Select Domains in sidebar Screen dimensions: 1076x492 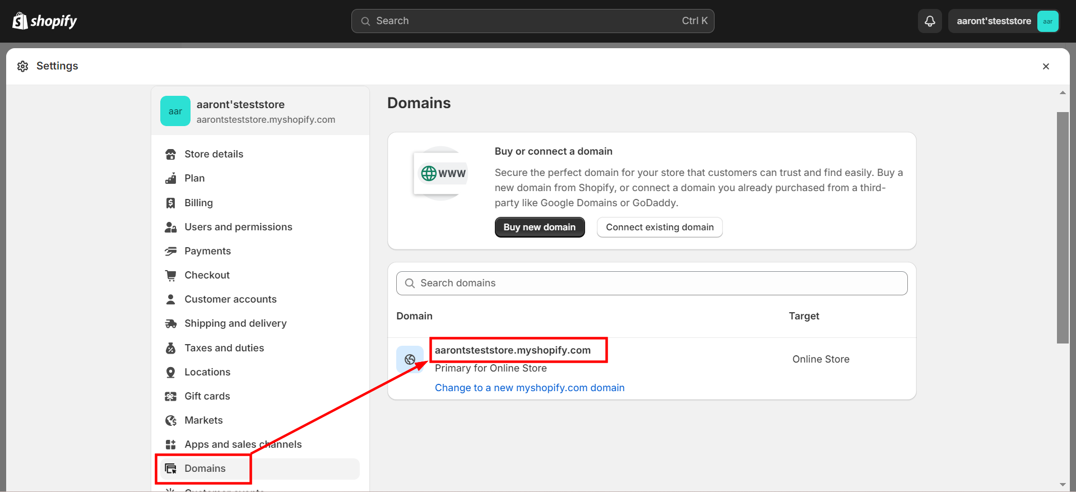259,468
